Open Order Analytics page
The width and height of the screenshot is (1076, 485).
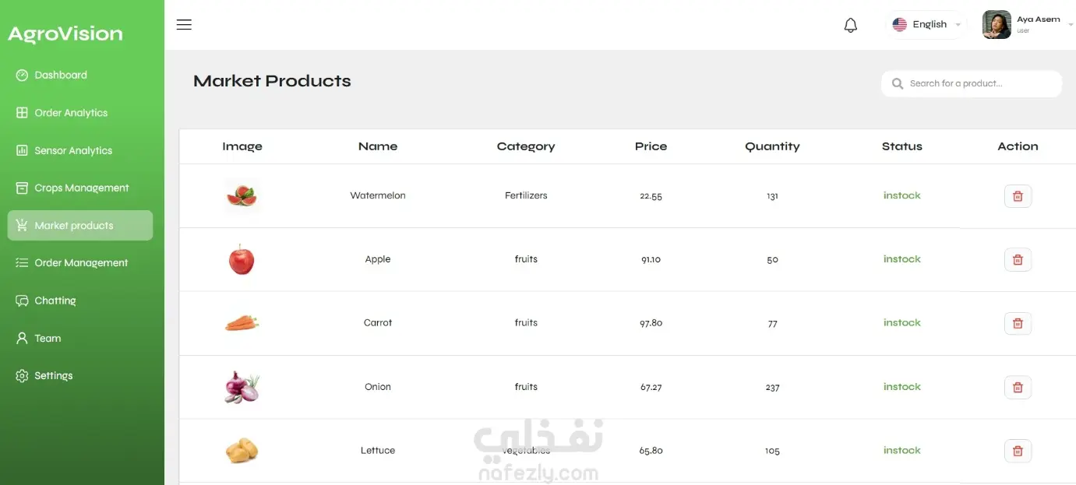(71, 113)
